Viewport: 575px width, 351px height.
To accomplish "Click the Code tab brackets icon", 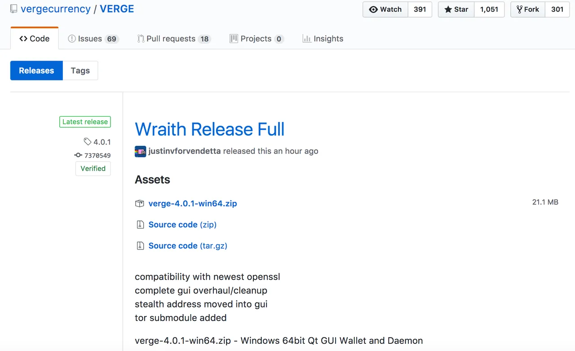I will (23, 39).
